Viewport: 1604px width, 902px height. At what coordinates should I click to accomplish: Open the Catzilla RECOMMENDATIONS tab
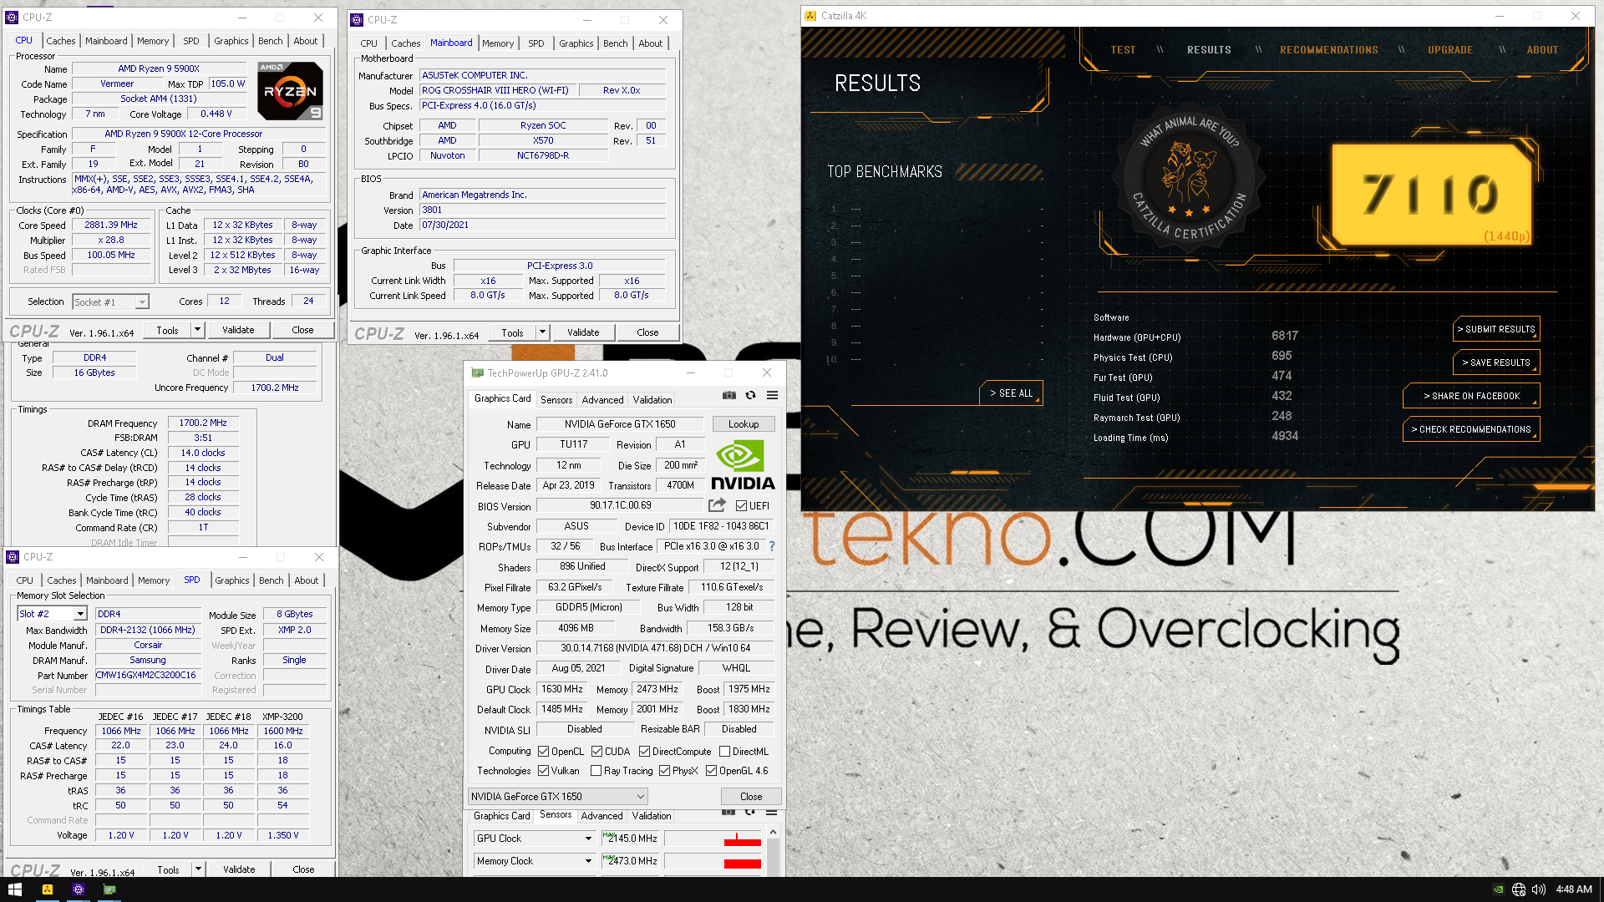click(1328, 50)
